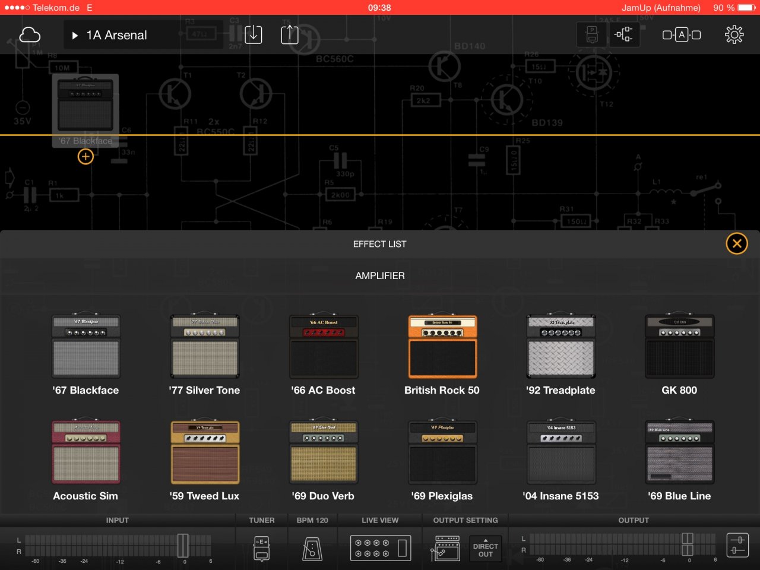Tap the BPM 120 label
Image resolution: width=760 pixels, height=570 pixels.
tap(312, 520)
